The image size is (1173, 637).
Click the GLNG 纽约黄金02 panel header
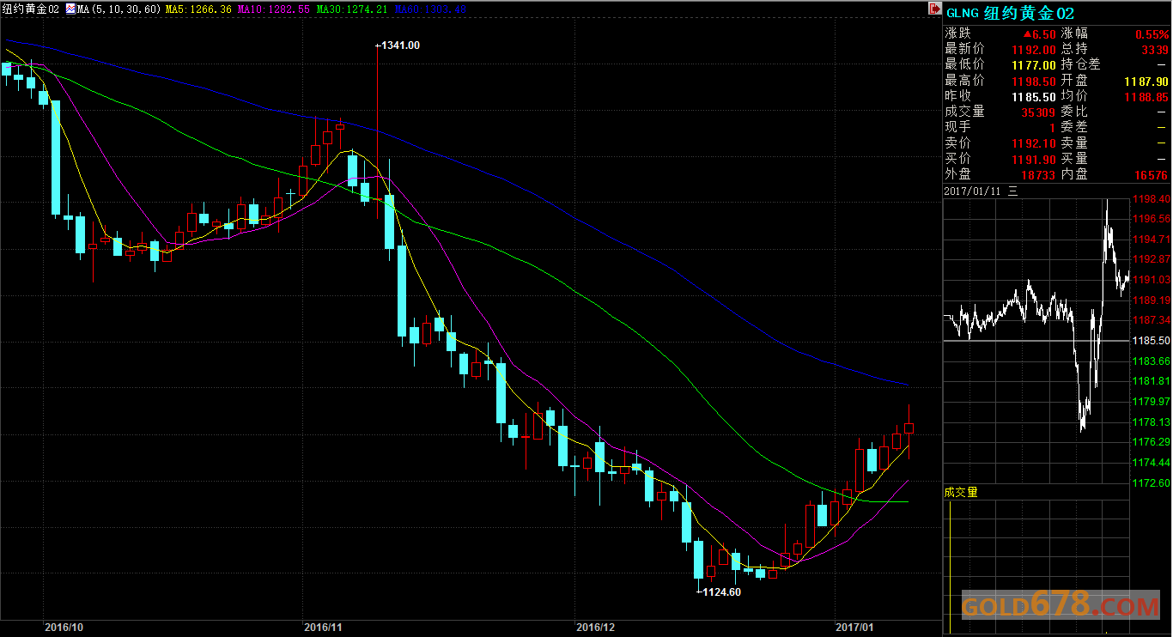tap(1010, 13)
